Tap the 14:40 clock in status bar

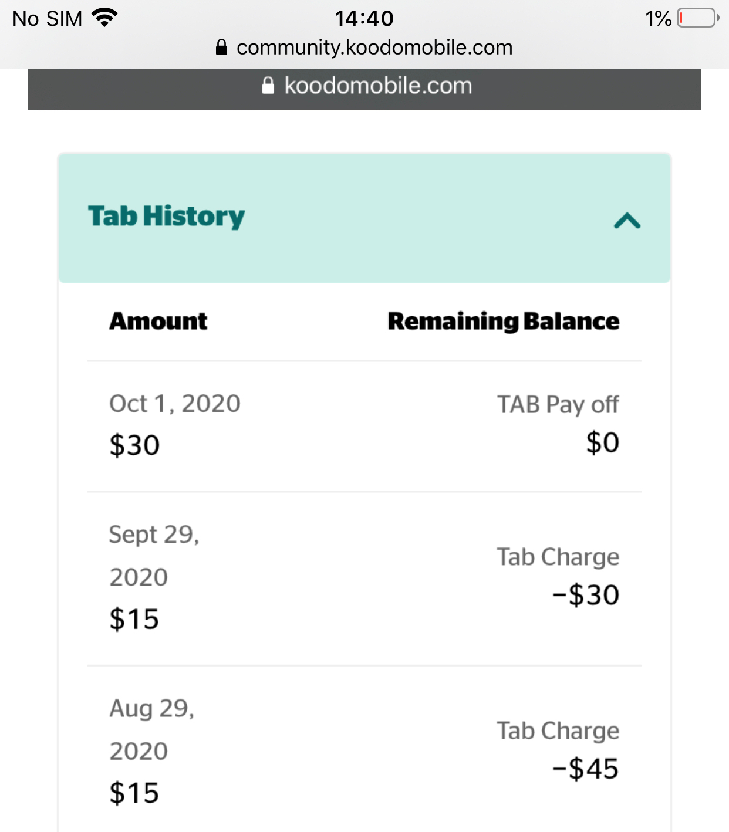click(364, 18)
